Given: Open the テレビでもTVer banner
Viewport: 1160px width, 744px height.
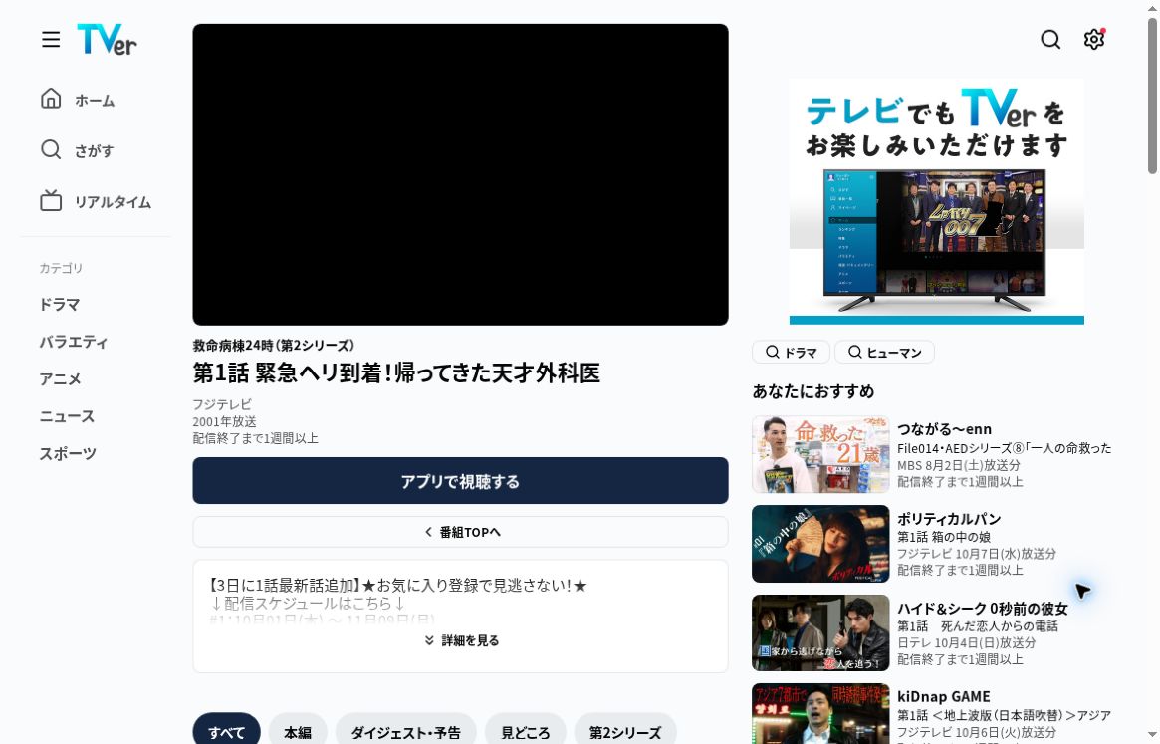Looking at the screenshot, I should pyautogui.click(x=937, y=201).
